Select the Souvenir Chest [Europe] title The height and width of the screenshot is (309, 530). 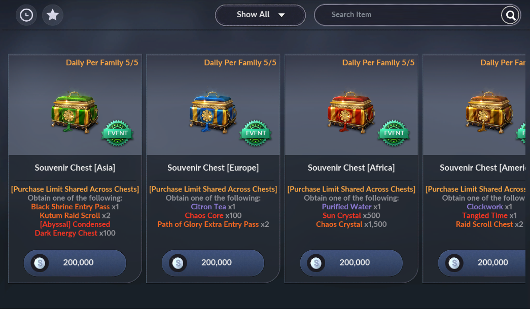point(213,168)
